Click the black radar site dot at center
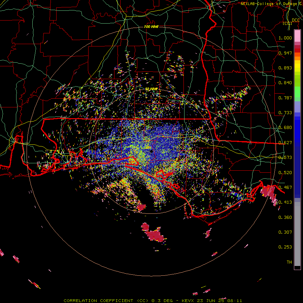 click(151, 151)
